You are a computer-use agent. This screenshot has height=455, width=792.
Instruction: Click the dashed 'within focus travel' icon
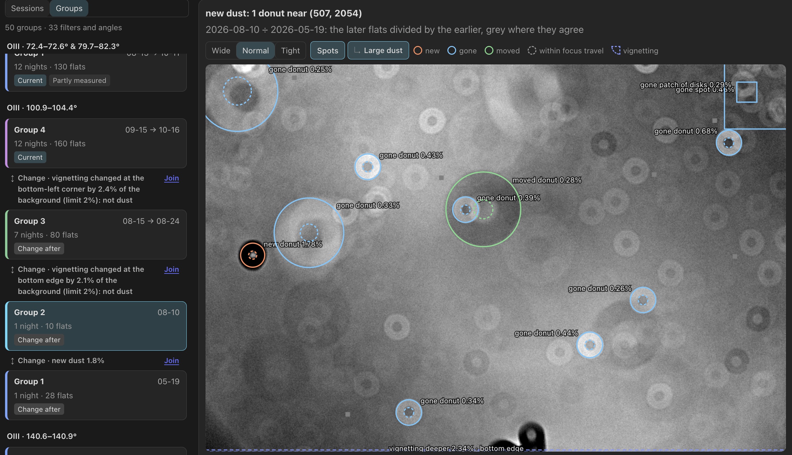(532, 51)
